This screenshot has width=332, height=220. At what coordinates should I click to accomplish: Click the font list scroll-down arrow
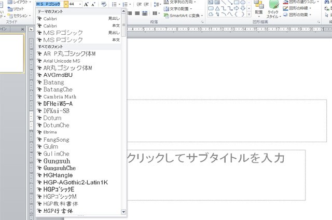(123, 212)
